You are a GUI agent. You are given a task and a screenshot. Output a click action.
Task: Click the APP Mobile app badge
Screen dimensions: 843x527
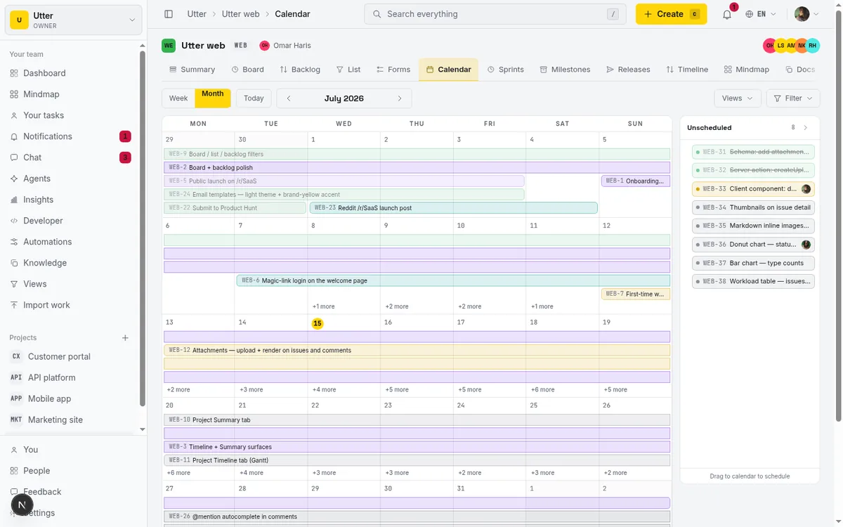click(x=16, y=398)
